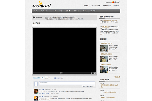Click the 設定変更 link
This screenshot has height=101, width=152.
86,5
